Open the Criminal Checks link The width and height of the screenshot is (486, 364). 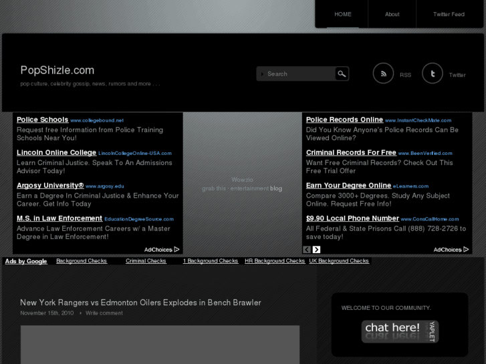[146, 261]
